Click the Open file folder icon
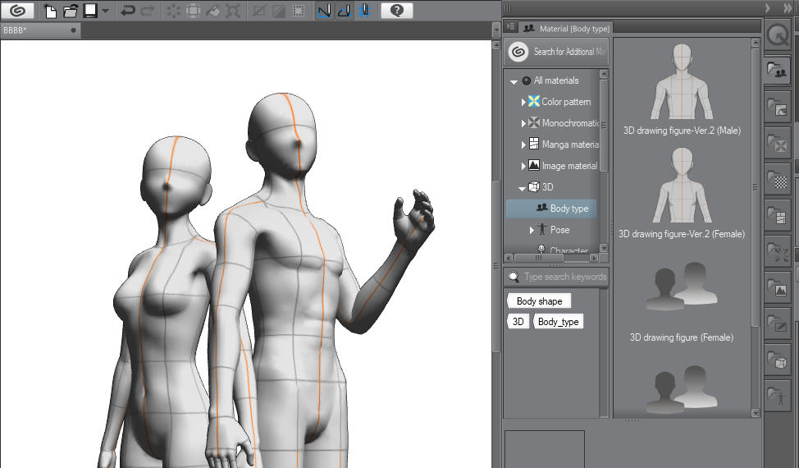Image resolution: width=799 pixels, height=468 pixels. (x=70, y=11)
